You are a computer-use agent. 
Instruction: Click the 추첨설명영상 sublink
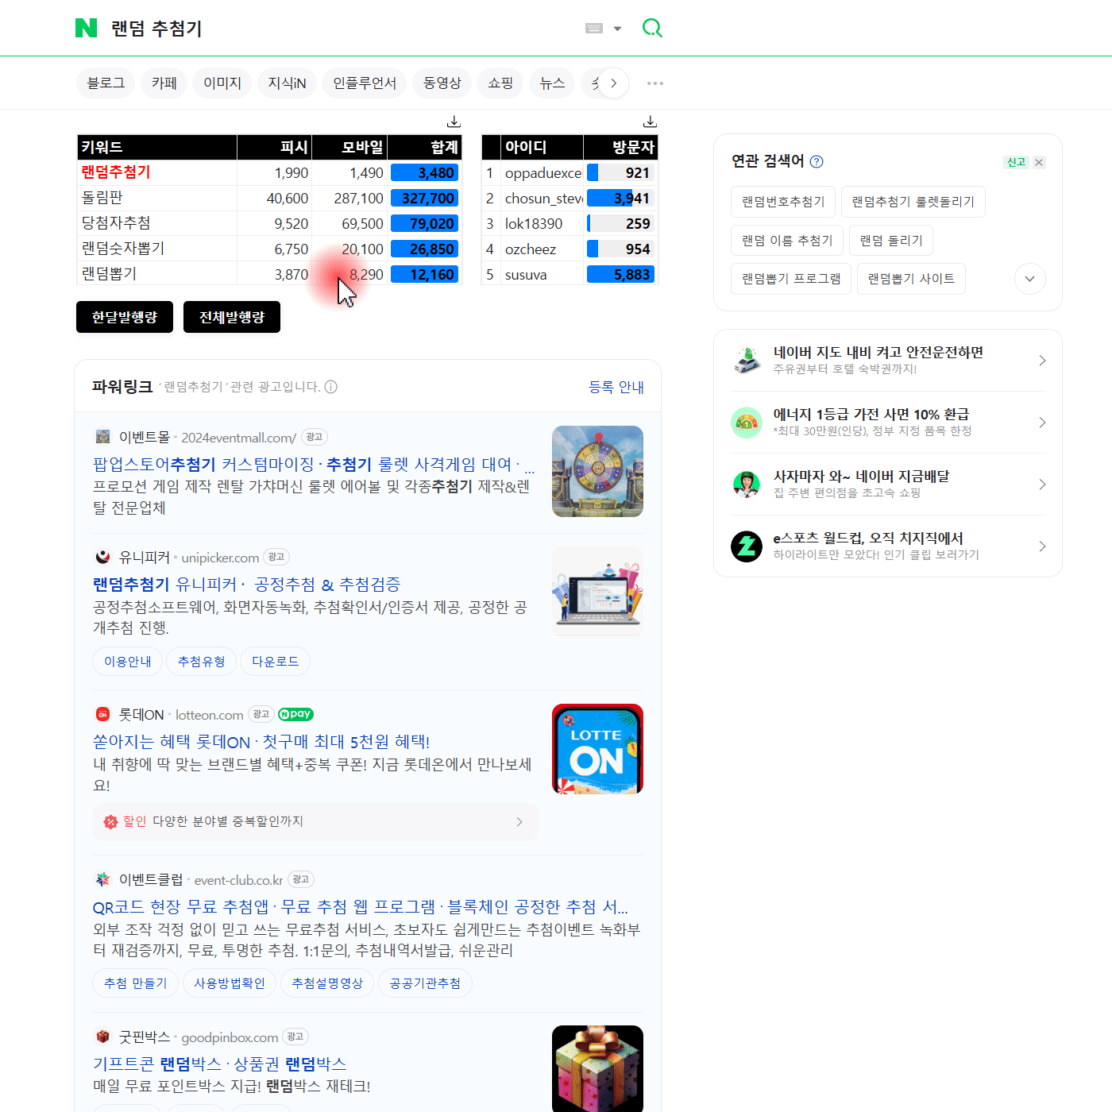pyautogui.click(x=327, y=983)
